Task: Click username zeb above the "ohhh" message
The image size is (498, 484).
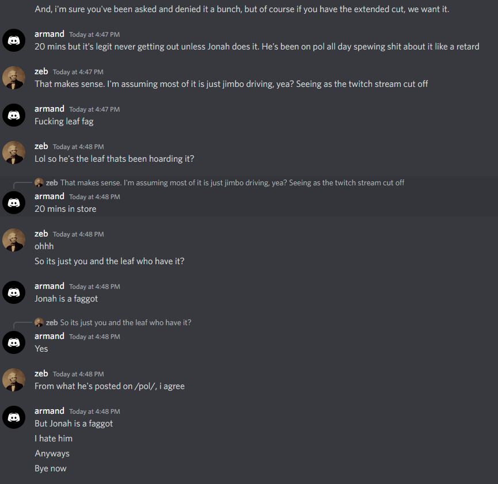Action: (x=41, y=234)
